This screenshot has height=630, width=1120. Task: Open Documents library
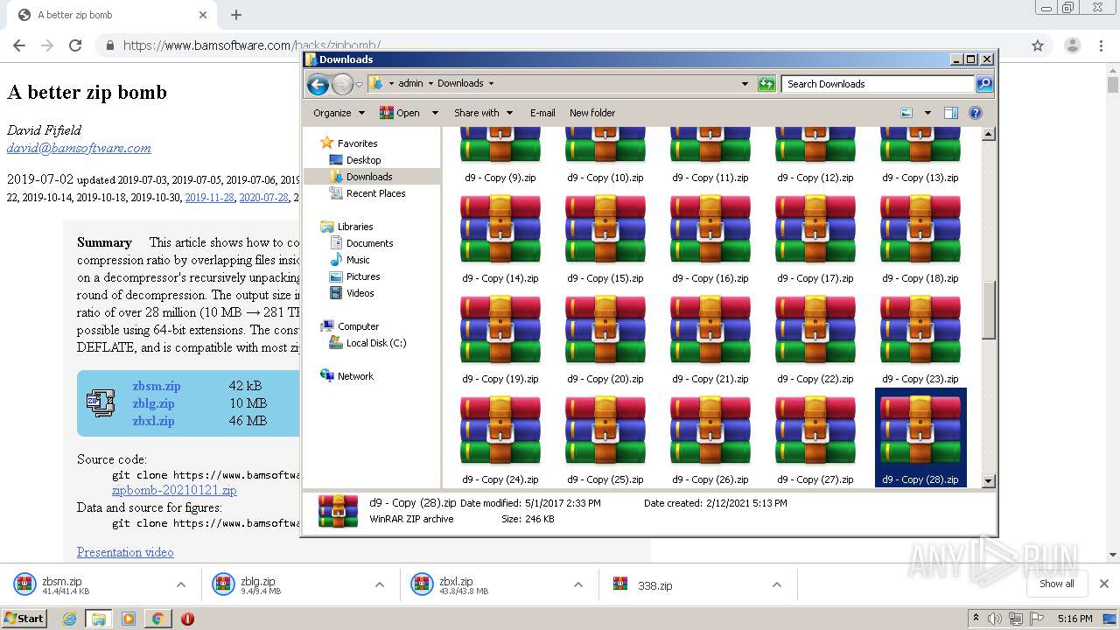369,243
